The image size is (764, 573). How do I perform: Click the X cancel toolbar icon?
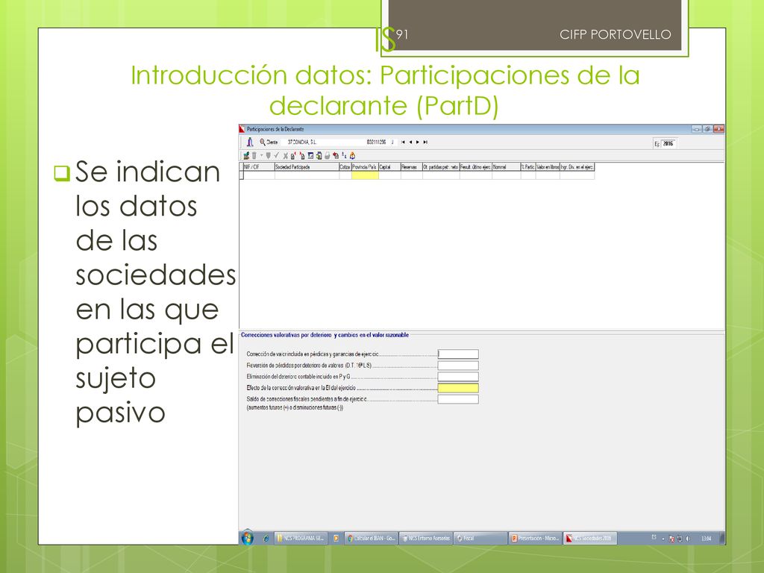pos(286,156)
